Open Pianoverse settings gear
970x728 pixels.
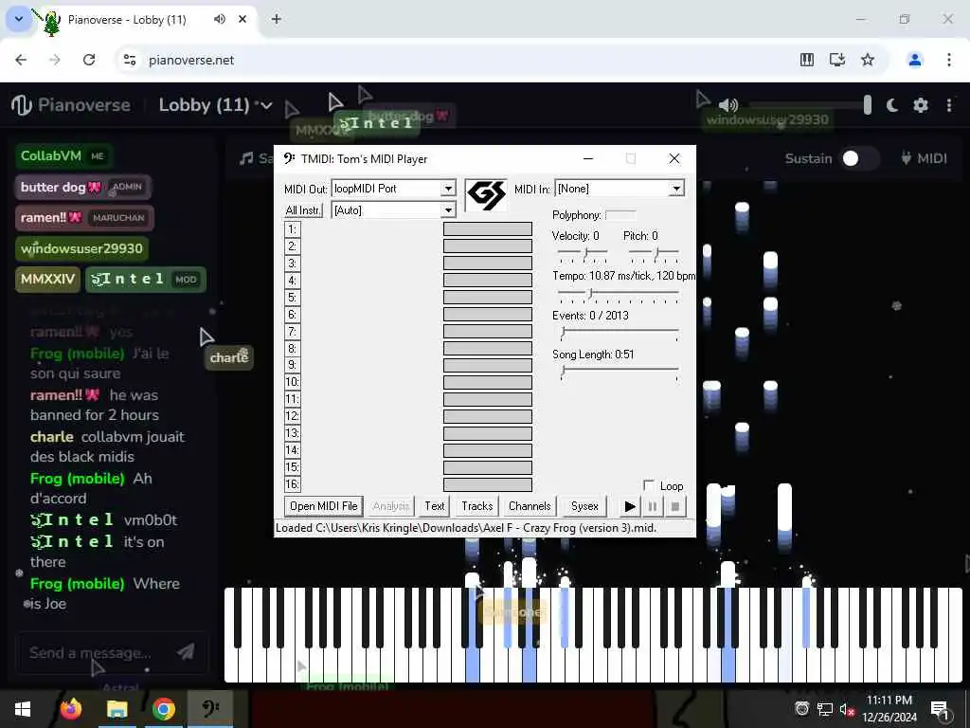[921, 105]
